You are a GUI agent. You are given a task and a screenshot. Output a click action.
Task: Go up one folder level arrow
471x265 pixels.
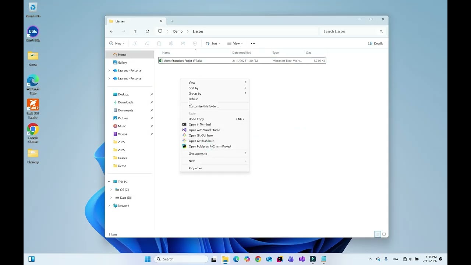coord(135,31)
